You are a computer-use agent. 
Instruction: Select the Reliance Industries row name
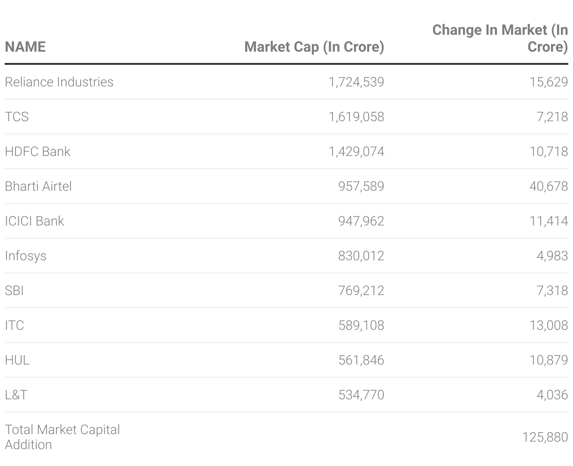pyautogui.click(x=59, y=82)
